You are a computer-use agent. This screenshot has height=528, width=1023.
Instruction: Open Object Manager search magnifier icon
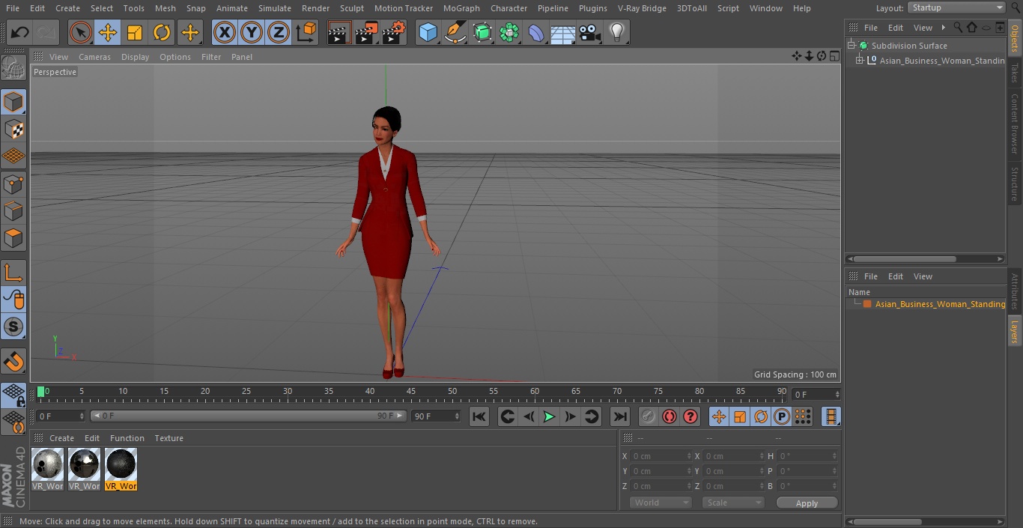click(x=957, y=27)
